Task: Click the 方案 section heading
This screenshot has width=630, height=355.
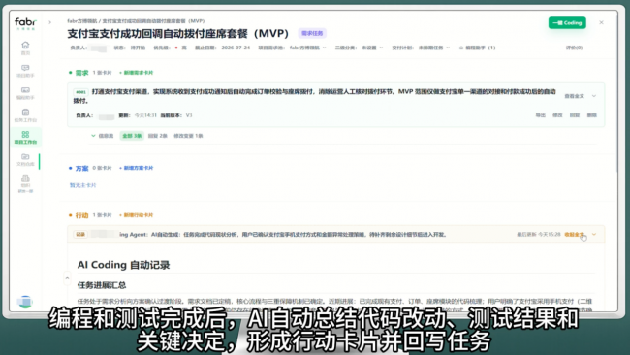Action: point(81,168)
